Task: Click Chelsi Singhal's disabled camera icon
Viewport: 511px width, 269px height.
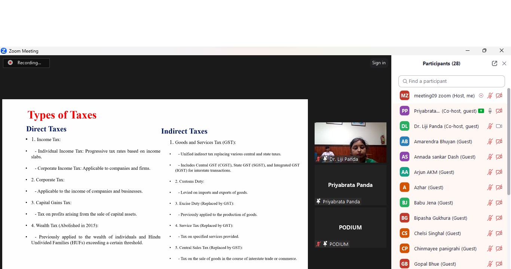Action: 499,233
